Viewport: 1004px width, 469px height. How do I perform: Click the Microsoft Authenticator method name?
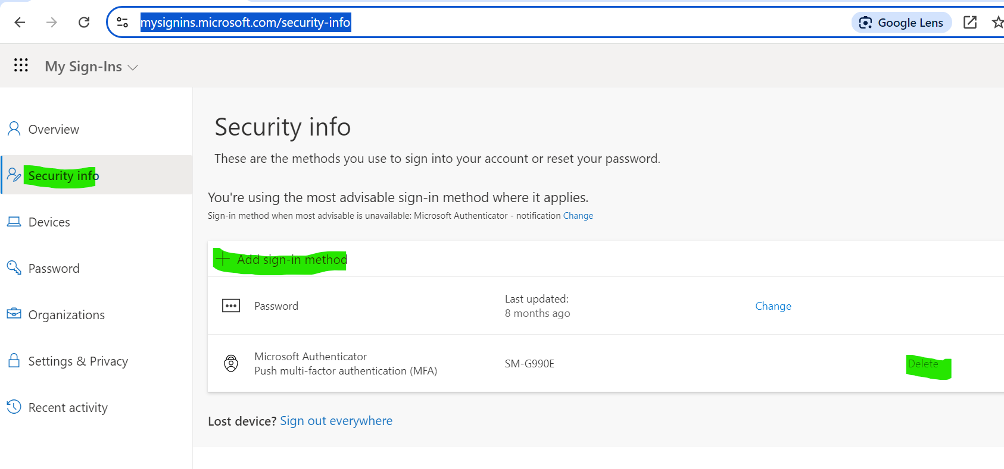point(311,357)
